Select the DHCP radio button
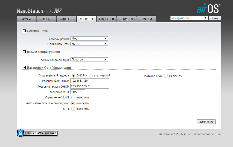The width and height of the screenshot is (233, 147). tap(73, 76)
